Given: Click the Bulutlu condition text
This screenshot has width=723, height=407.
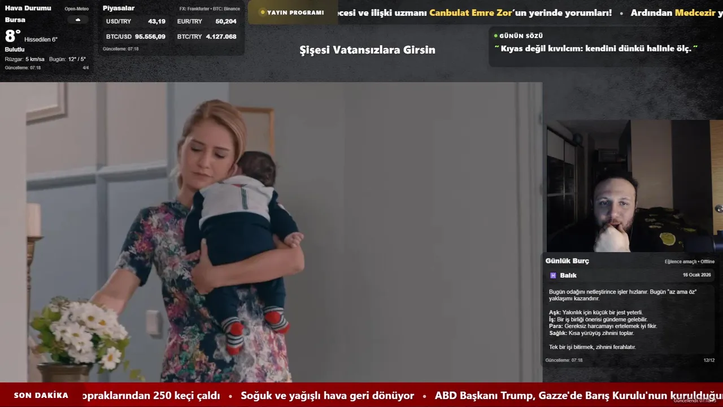Looking at the screenshot, I should click(x=15, y=50).
